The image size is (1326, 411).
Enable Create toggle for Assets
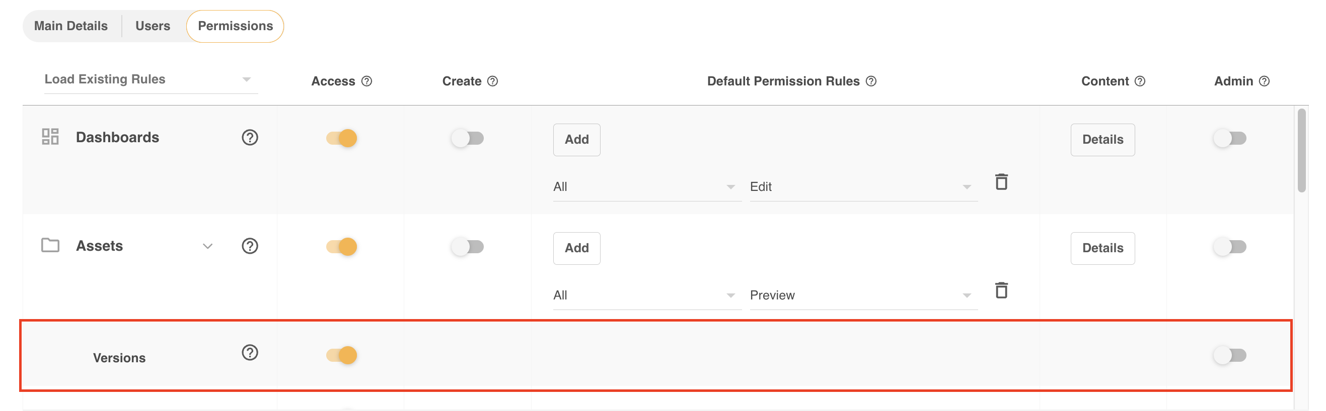(x=467, y=247)
